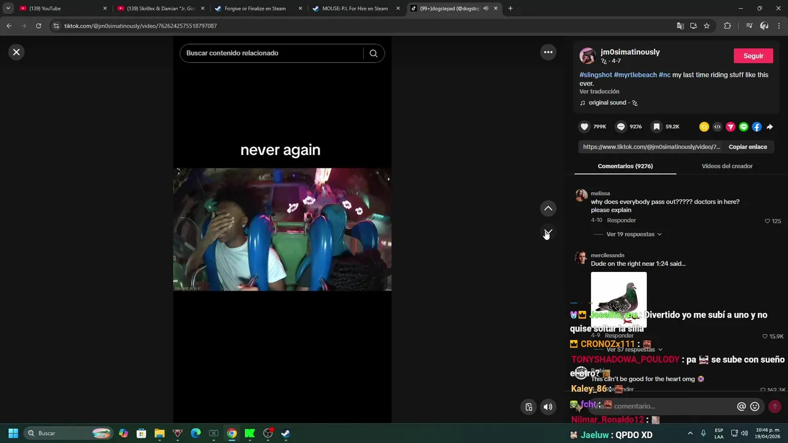Reload the page with refresh icon
The height and width of the screenshot is (443, 788).
38,26
